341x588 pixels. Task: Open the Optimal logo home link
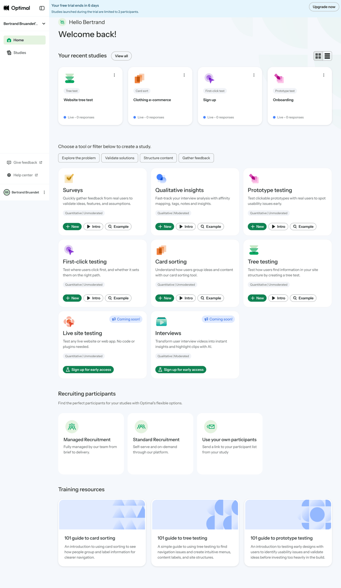coord(17,8)
